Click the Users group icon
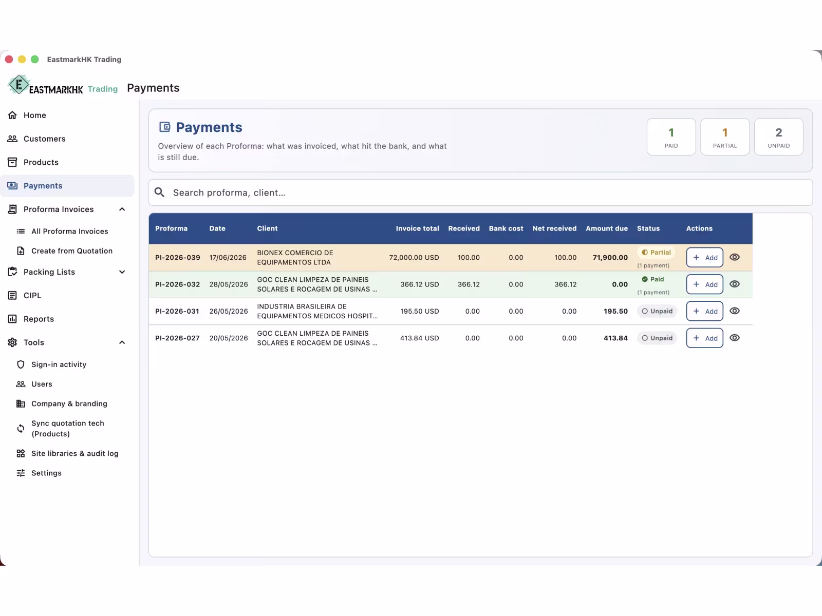Screen dimensions: 822x616 point(21,384)
